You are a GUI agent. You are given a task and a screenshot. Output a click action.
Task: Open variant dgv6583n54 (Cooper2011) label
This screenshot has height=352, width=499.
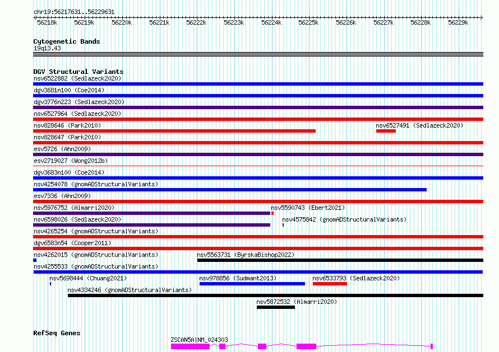(x=72, y=243)
